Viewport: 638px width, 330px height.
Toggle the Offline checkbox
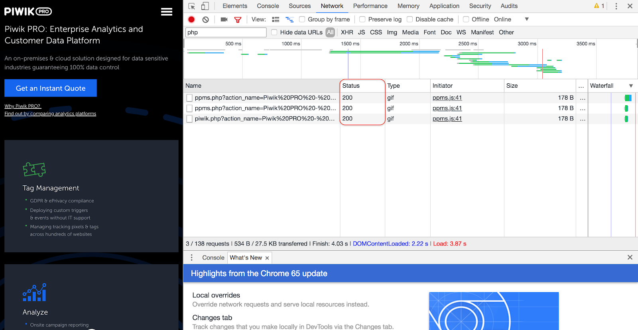click(466, 19)
